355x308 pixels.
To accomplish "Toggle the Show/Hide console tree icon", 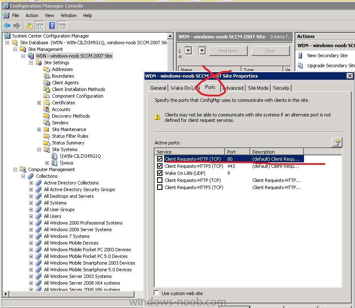I will click(x=40, y=25).
